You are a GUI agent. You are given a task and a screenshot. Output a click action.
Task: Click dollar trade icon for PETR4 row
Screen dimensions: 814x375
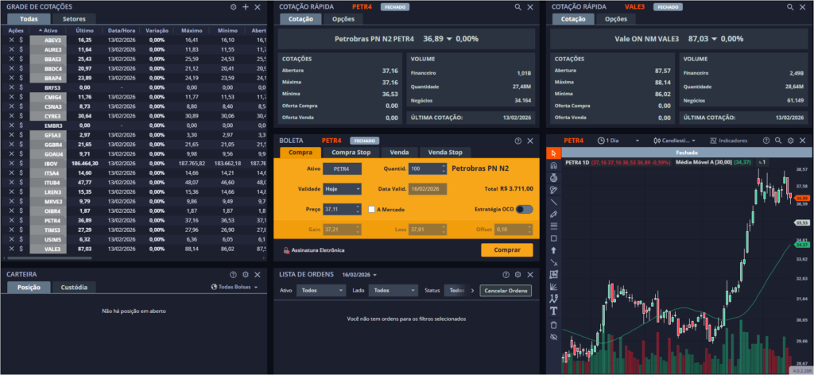coord(21,220)
